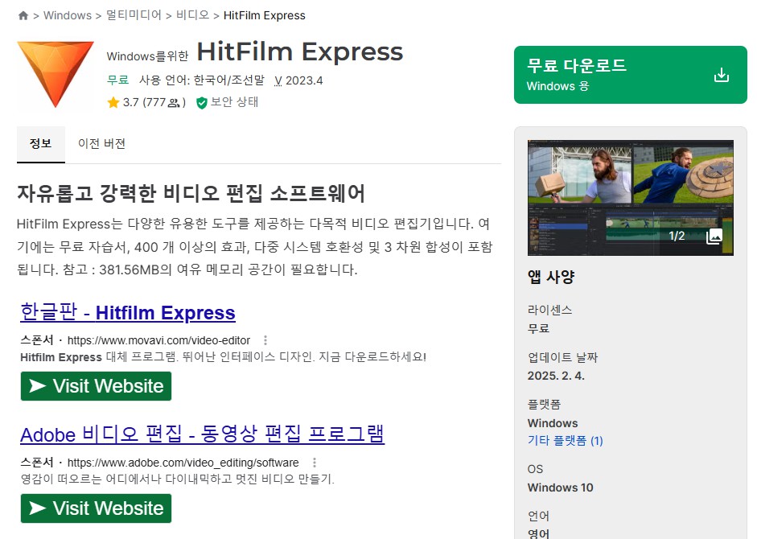Switch to the 이전 버전 tab
This screenshot has width=757, height=539.
click(101, 144)
